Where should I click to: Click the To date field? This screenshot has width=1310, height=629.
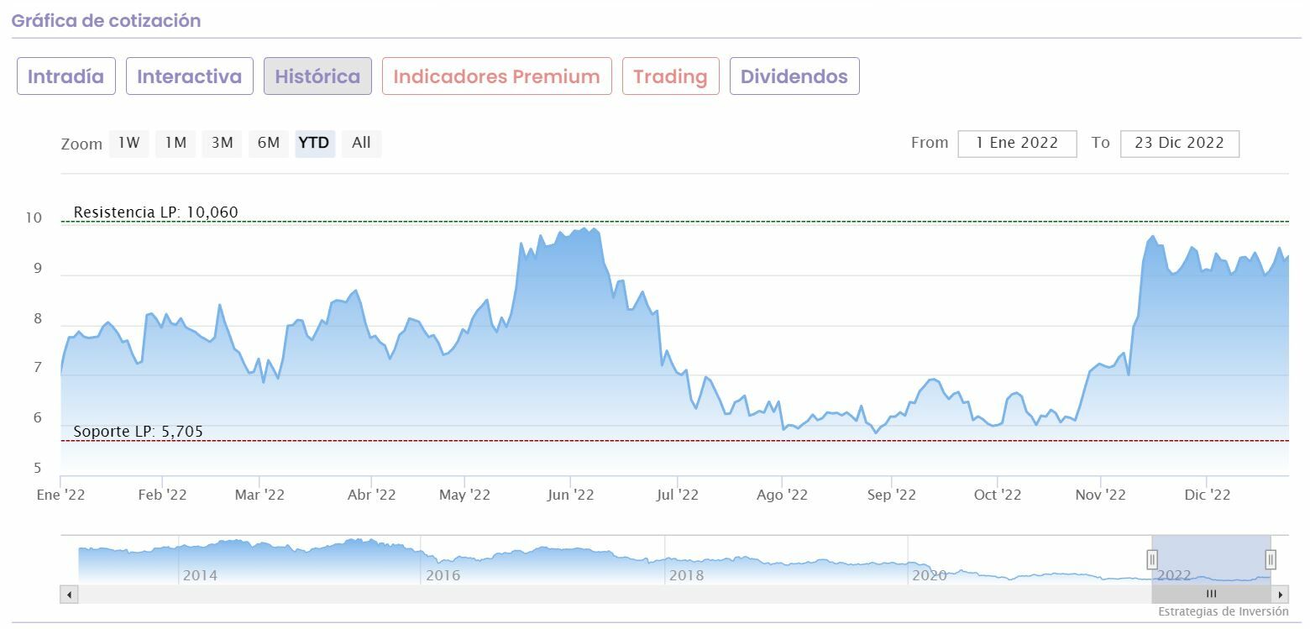point(1179,144)
